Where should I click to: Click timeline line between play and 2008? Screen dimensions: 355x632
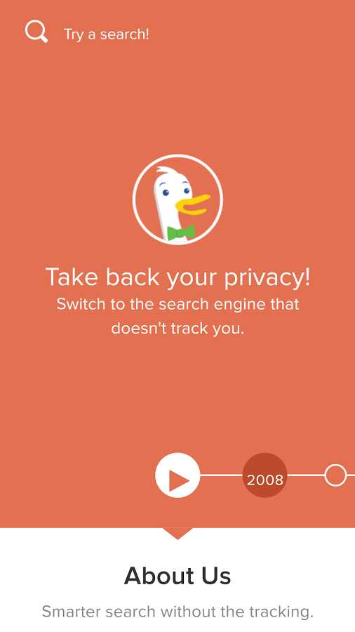point(221,475)
